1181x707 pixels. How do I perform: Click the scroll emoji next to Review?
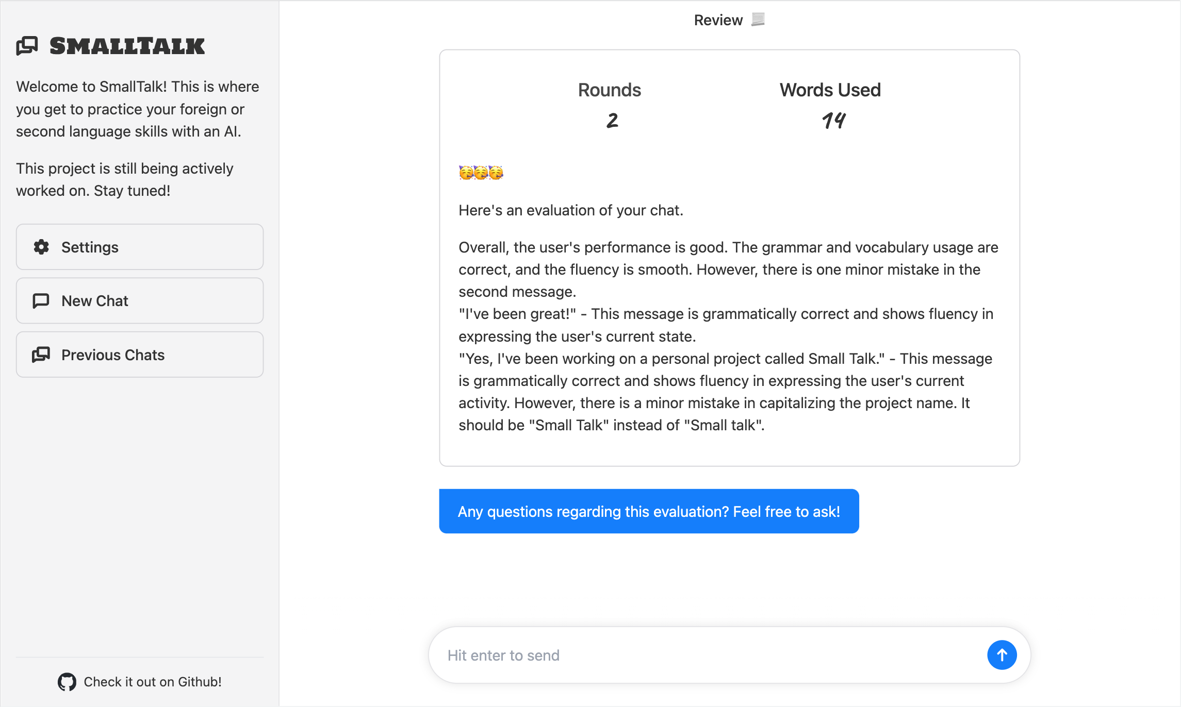tap(758, 20)
